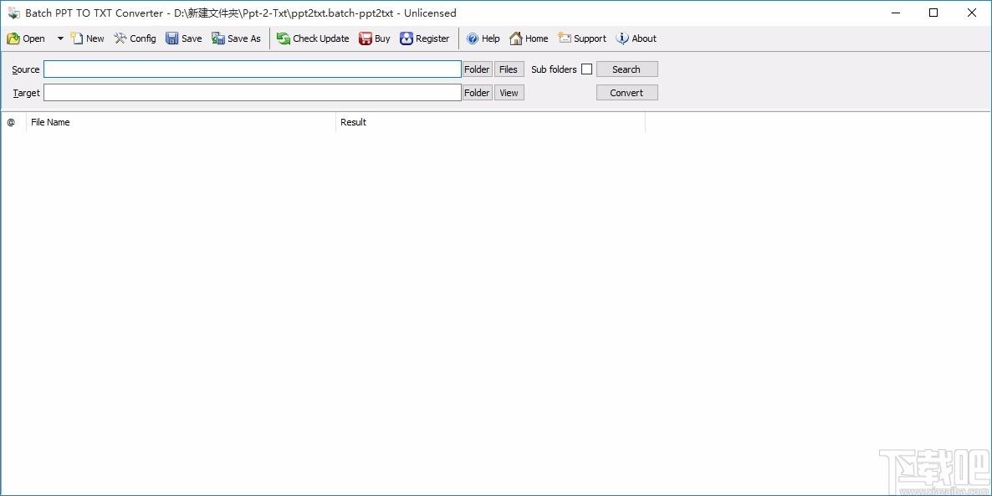This screenshot has height=496, width=992.
Task: Click Check Update in toolbar
Action: click(x=313, y=38)
